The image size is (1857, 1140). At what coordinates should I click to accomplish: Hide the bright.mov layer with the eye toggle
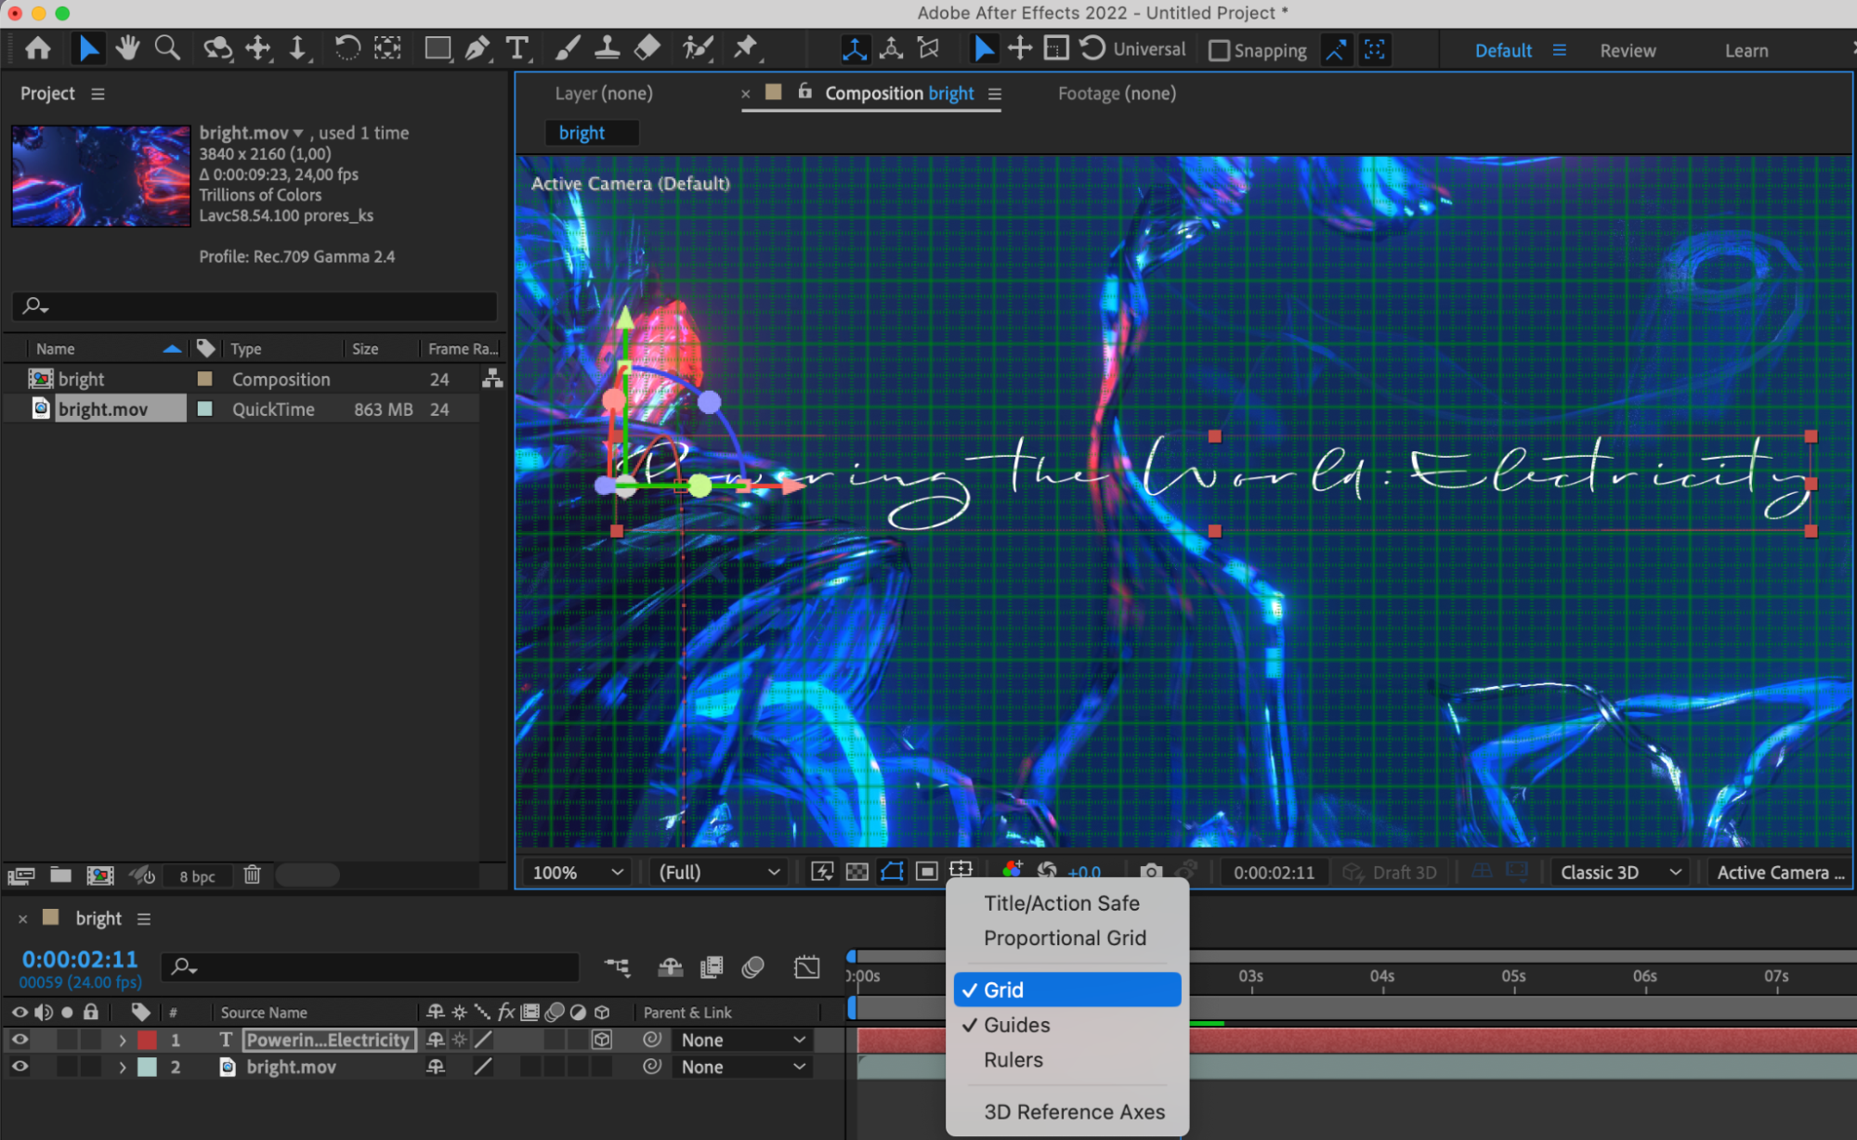tap(19, 1067)
